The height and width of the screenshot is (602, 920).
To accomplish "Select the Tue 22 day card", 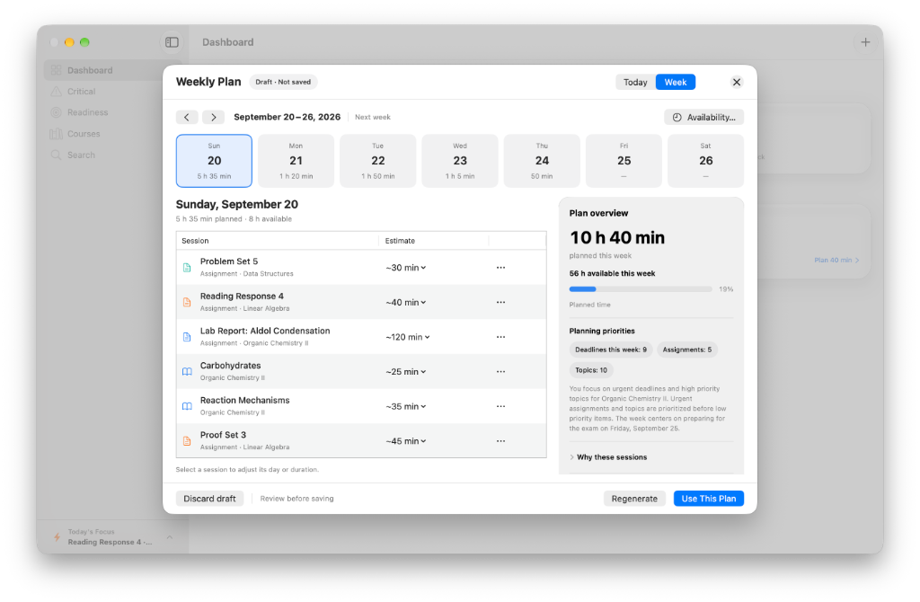I will (378, 161).
